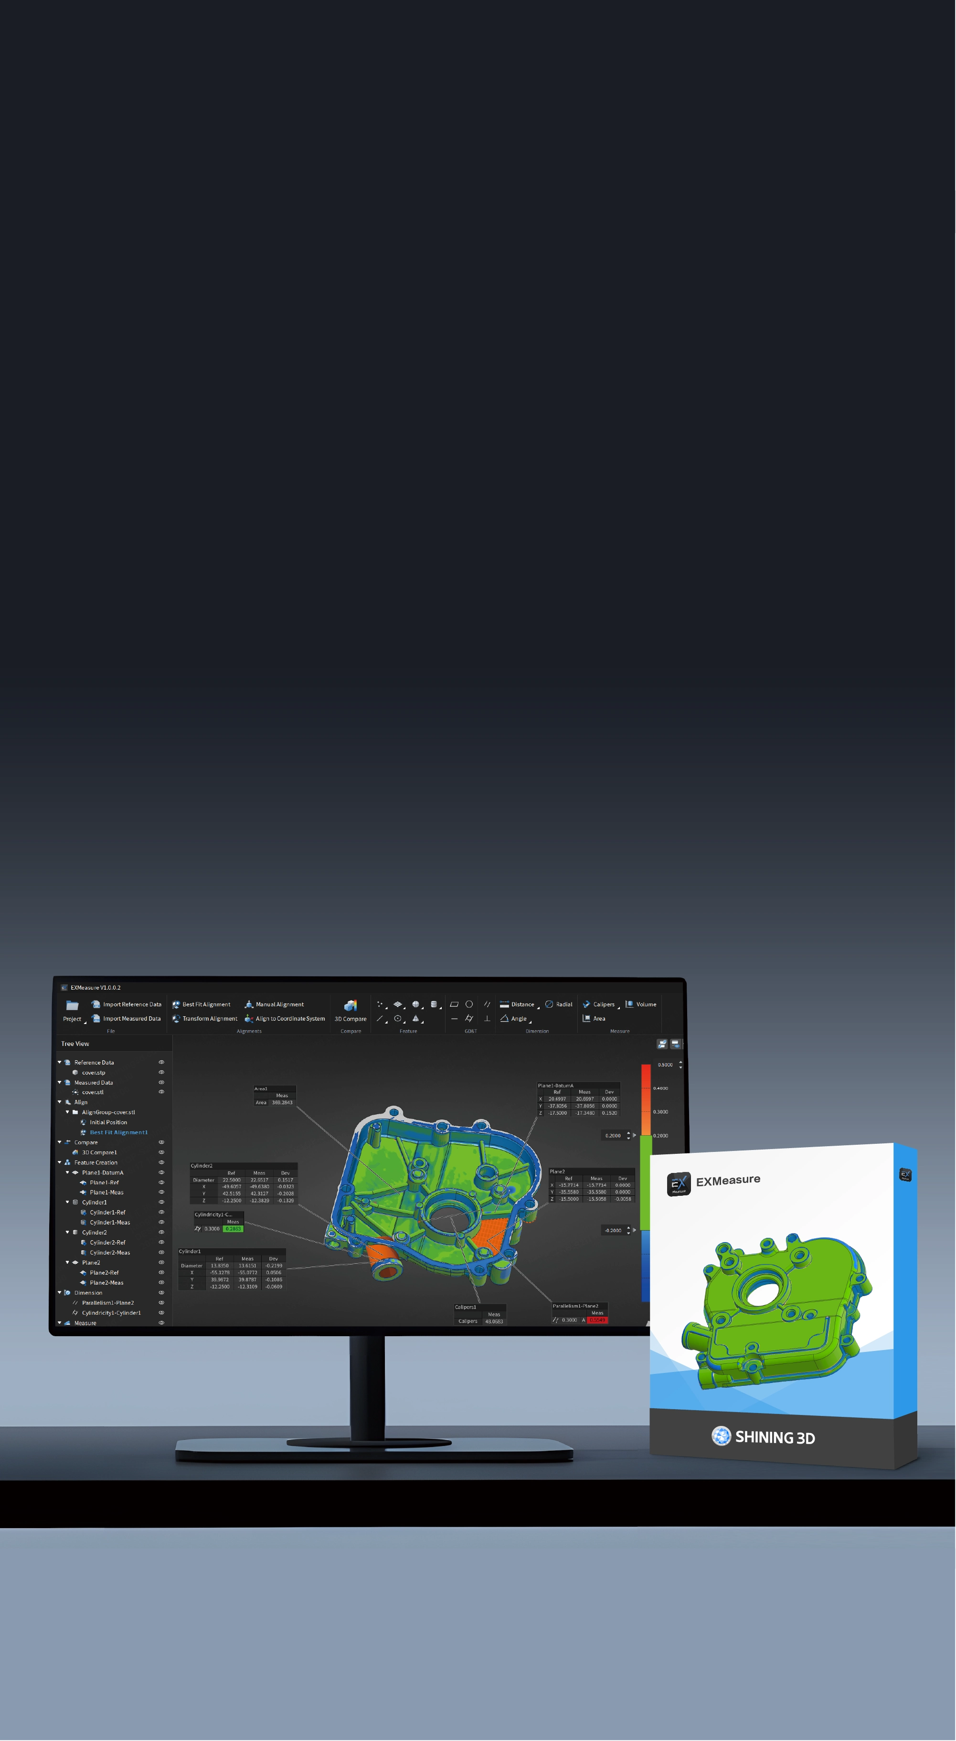The width and height of the screenshot is (956, 1741).
Task: Pick the perpendicularity GD&T icon
Action: pos(487,1019)
